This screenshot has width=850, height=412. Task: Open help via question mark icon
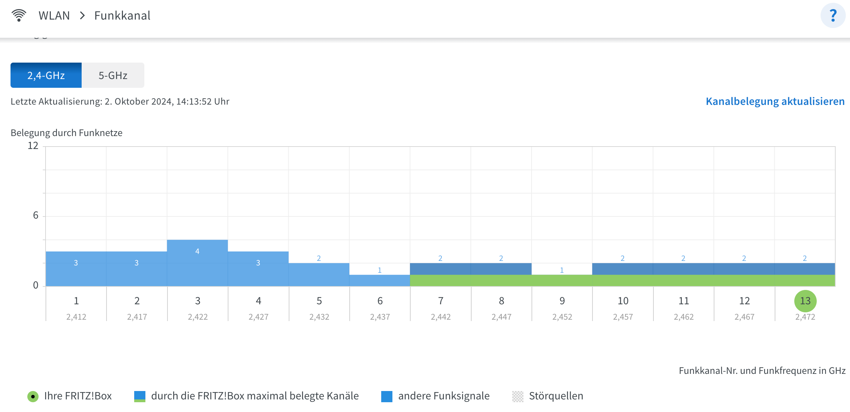point(833,15)
